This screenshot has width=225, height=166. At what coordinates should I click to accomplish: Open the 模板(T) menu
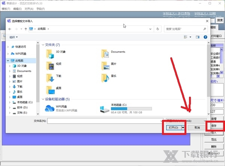pos(6,9)
